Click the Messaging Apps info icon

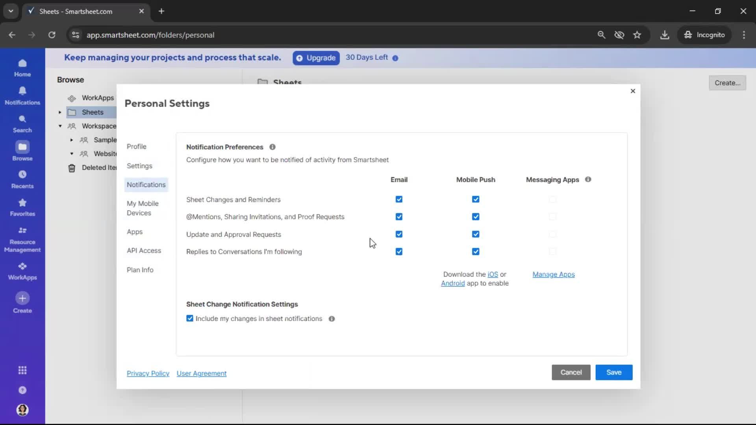[x=588, y=179]
